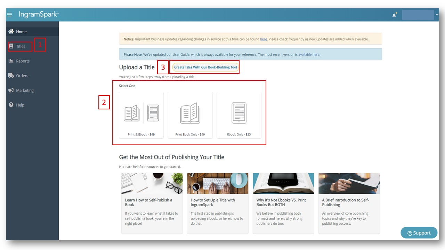The width and height of the screenshot is (445, 250).
Task: Click the Home house icon
Action: 11,32
